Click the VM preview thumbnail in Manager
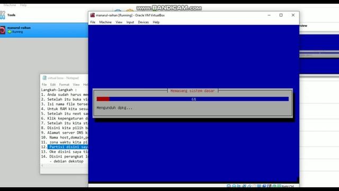 319,54
